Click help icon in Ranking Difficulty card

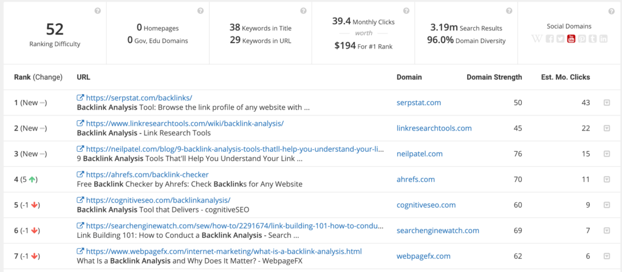tap(98, 11)
